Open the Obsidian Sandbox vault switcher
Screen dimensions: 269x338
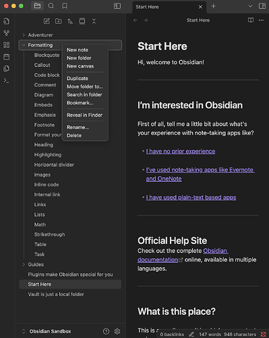(50, 331)
